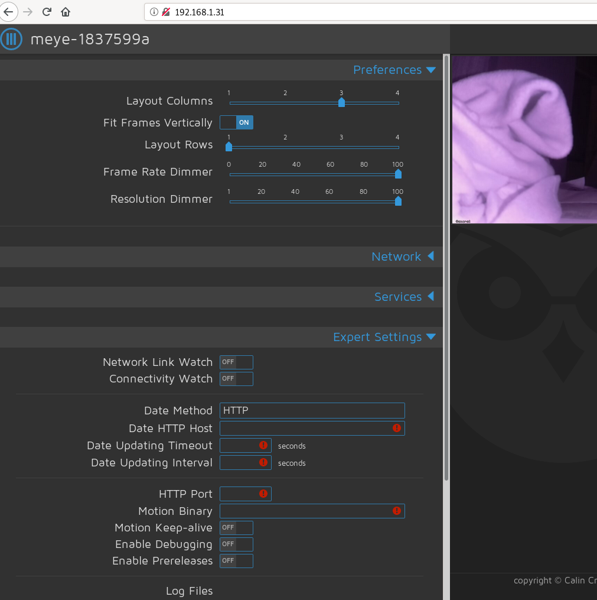
Task: Click the meye-1837599a hostname text
Action: [90, 39]
